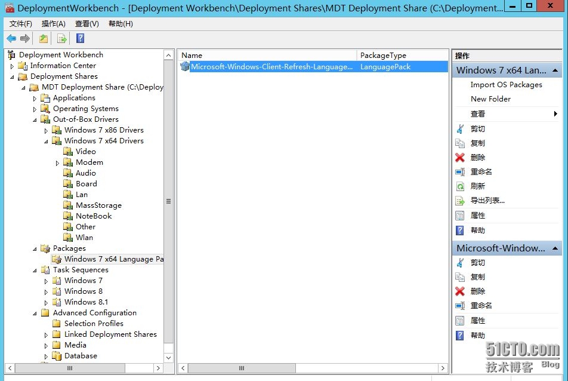Viewport: 568px width, 381px height.
Task: Collapse the Microsoft-Window... actions section
Action: click(x=555, y=248)
